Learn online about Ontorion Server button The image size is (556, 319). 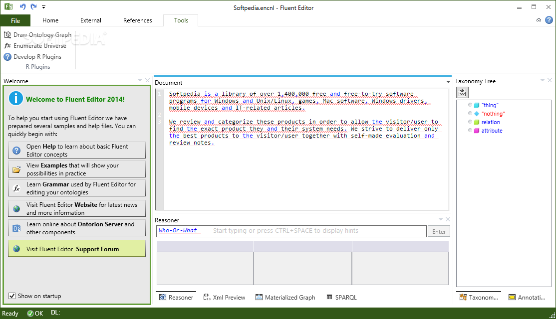76,228
